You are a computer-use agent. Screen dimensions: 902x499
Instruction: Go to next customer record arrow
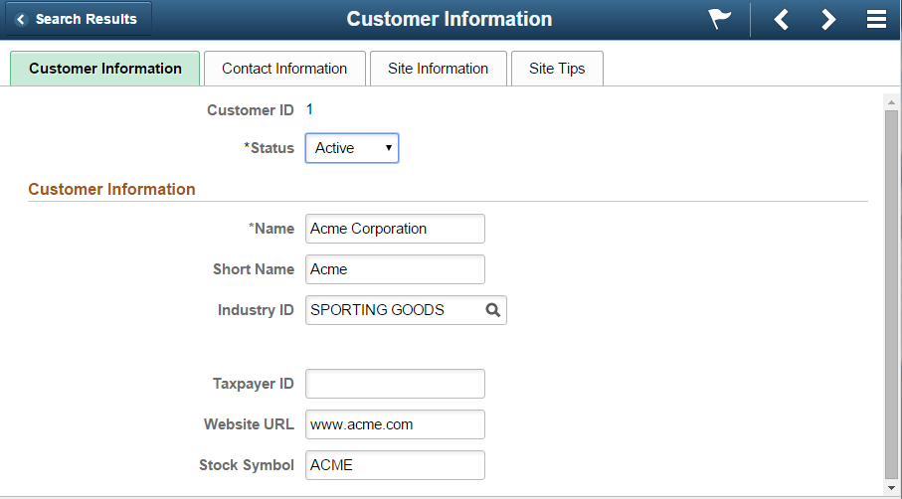tap(828, 20)
